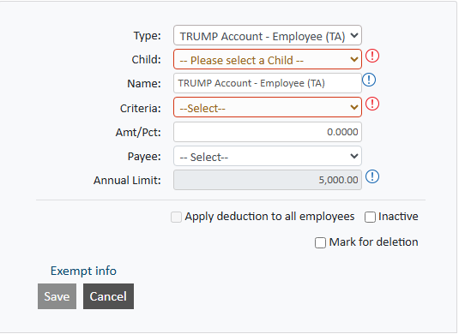Click the red alert icon beside Child field
Image resolution: width=459 pixels, height=334 pixels.
(372, 56)
